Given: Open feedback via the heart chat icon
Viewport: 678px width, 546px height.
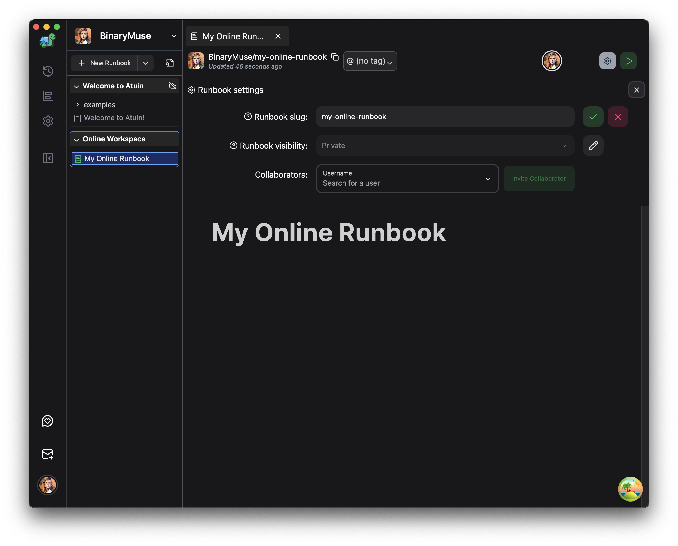Looking at the screenshot, I should [x=48, y=421].
